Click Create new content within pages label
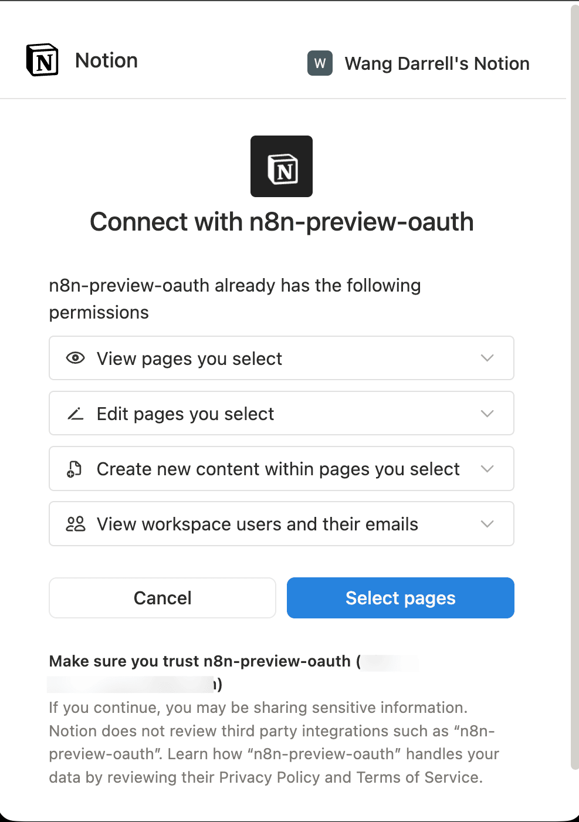This screenshot has height=822, width=579. click(278, 469)
